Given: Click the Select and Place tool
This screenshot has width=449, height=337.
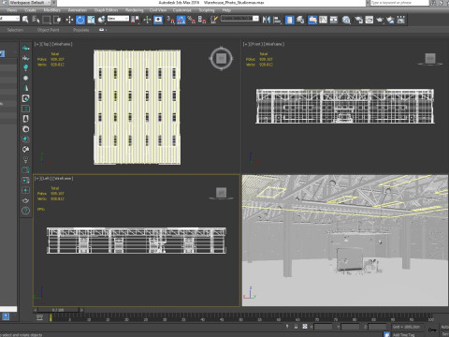Looking at the screenshot, I should [x=101, y=20].
